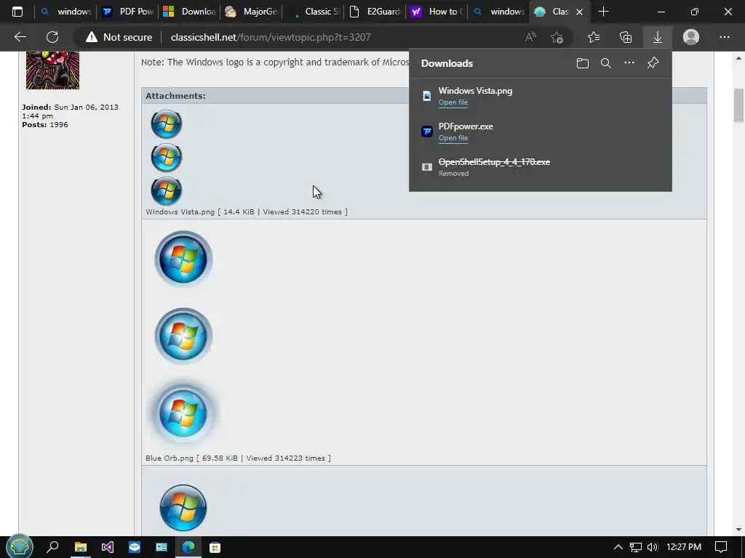Open the downloads folder from panel
745x558 pixels.
coord(583,63)
